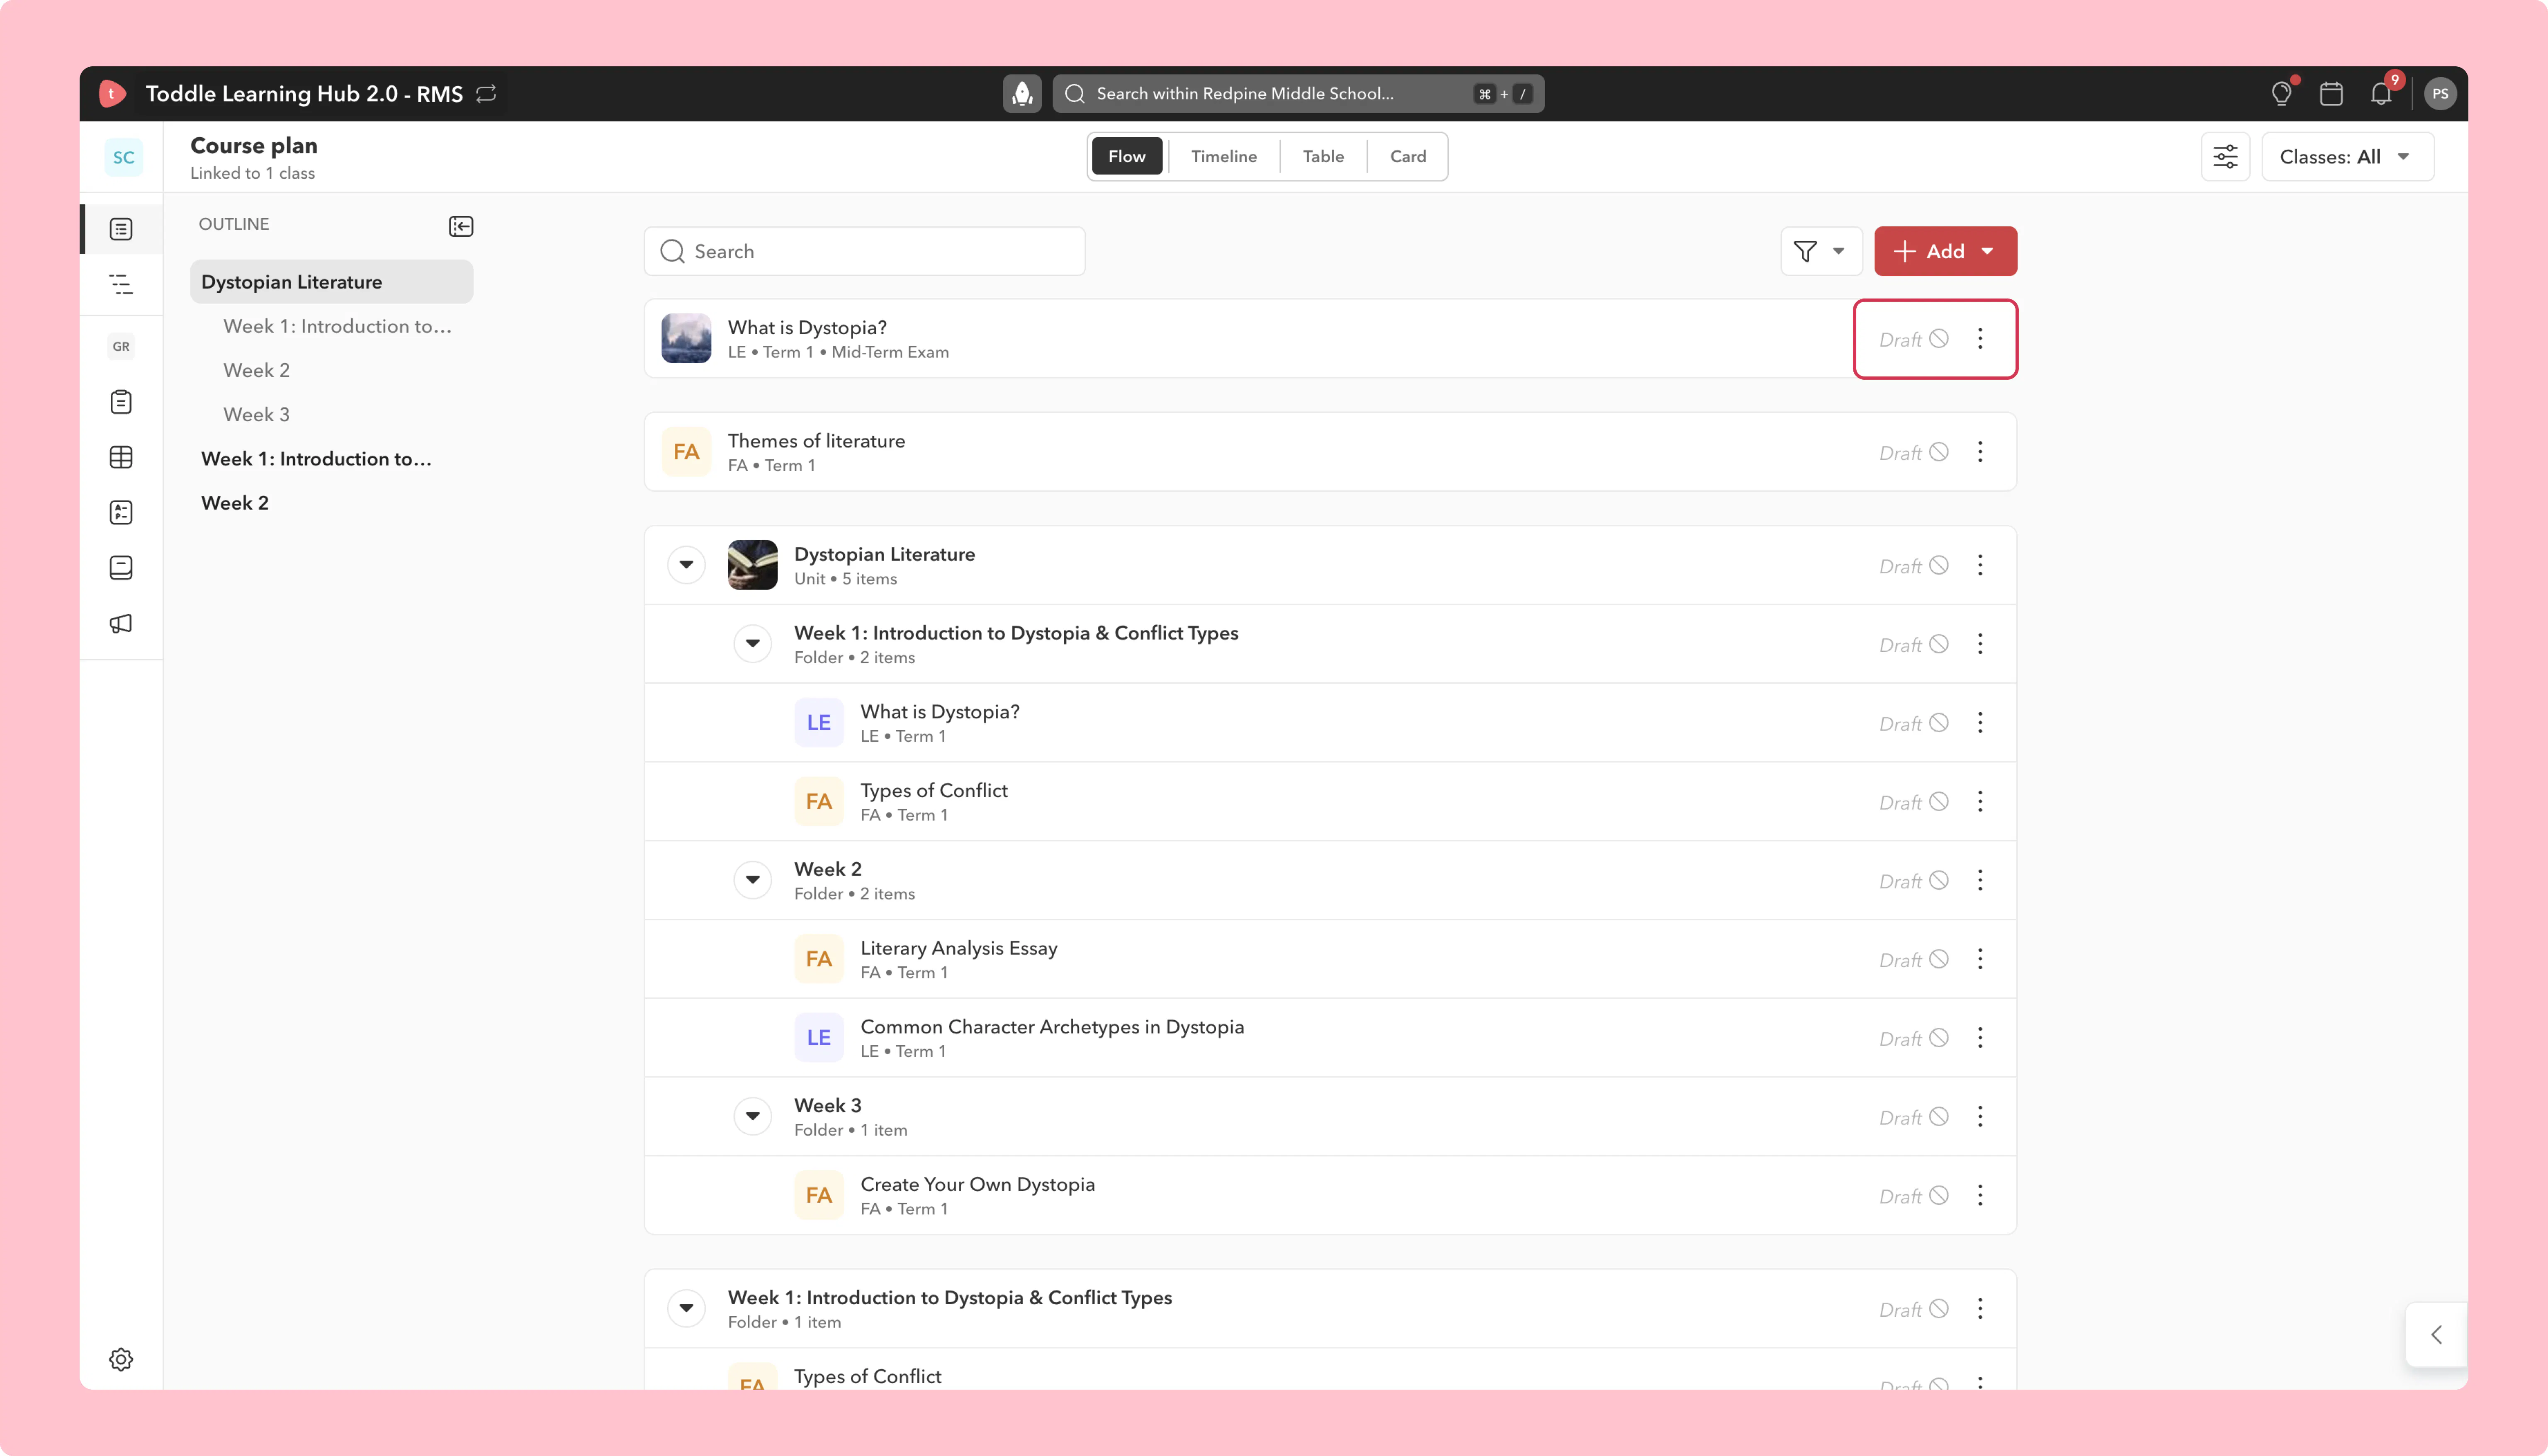Open Create Your Own Dystopia item
The height and width of the screenshot is (1456, 2548).
tap(1330, 1195)
